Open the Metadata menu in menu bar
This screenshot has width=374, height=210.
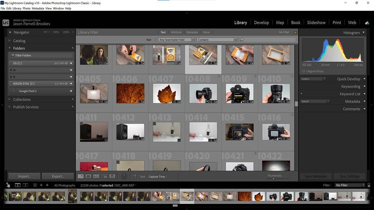(38, 8)
